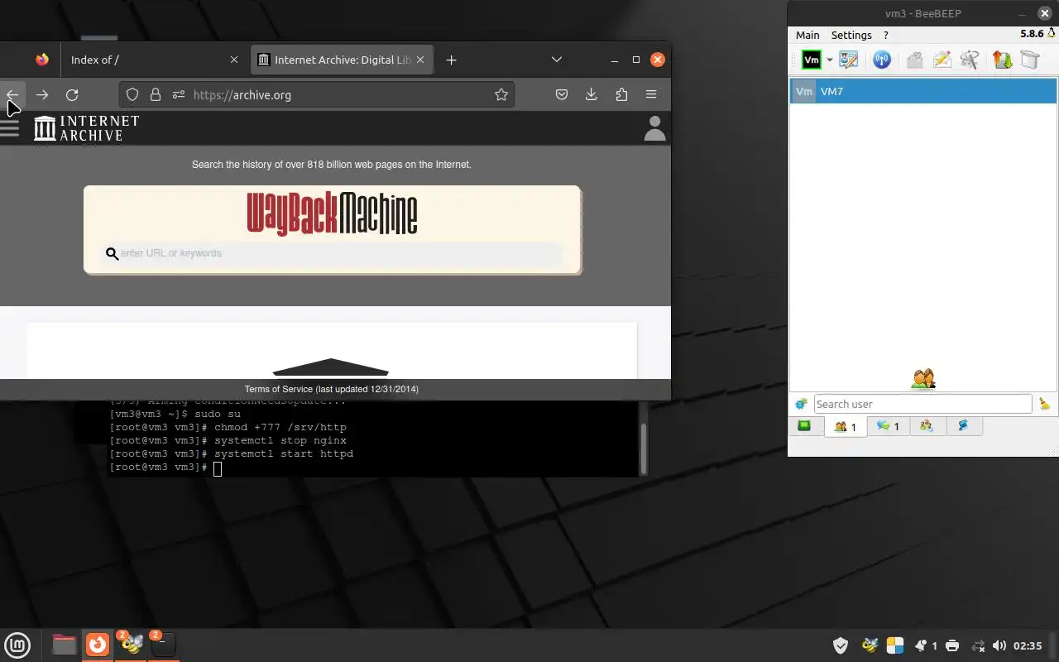Open the security shield tray icon
This screenshot has height=662, width=1059.
tap(841, 645)
